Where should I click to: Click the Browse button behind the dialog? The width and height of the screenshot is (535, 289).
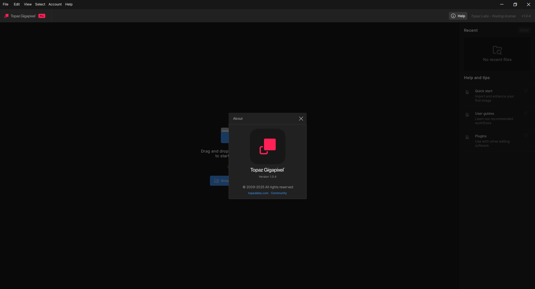(x=220, y=181)
